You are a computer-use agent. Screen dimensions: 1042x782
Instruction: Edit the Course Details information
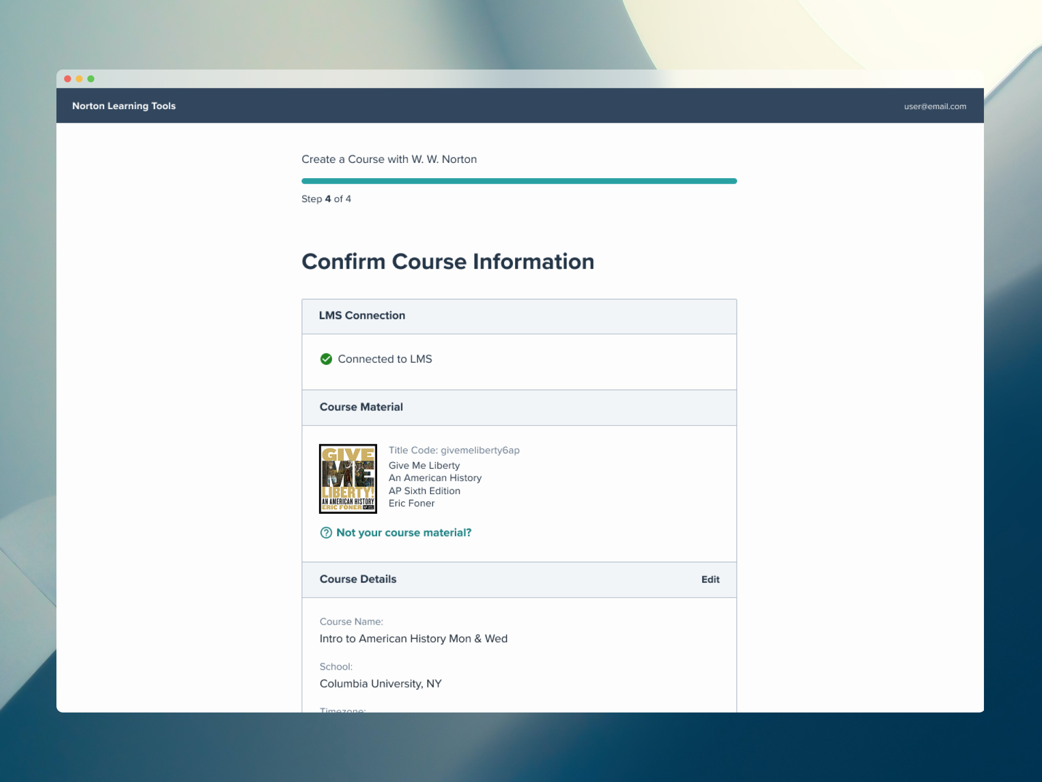[710, 579]
